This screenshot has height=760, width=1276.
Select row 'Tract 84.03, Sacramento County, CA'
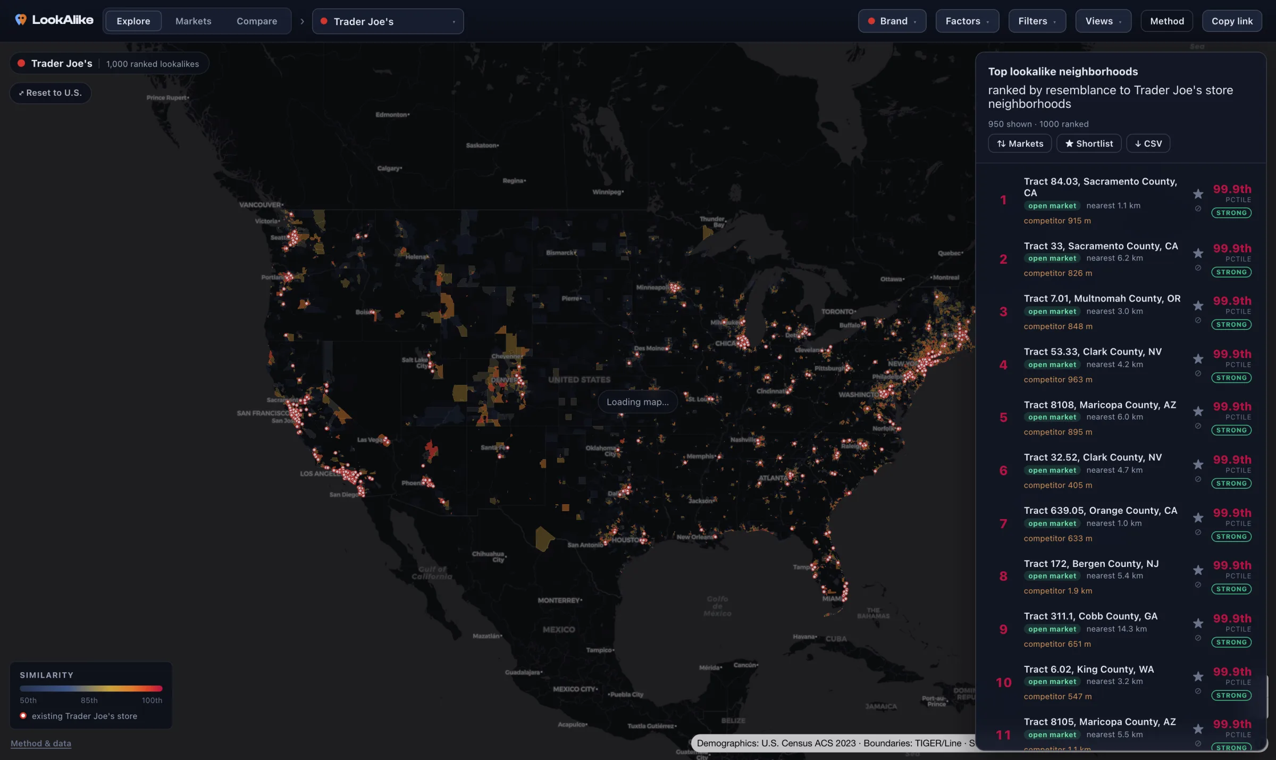pyautogui.click(x=1122, y=201)
